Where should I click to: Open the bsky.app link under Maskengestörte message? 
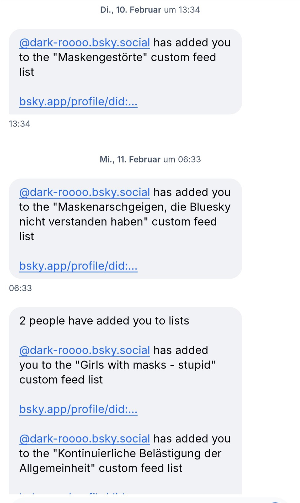[78, 101]
